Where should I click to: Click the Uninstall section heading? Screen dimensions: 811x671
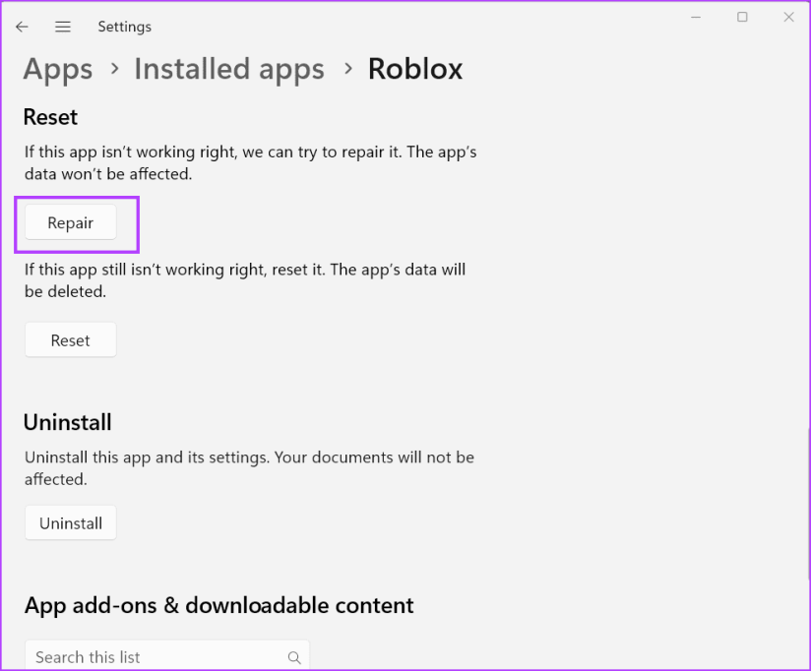click(x=67, y=422)
